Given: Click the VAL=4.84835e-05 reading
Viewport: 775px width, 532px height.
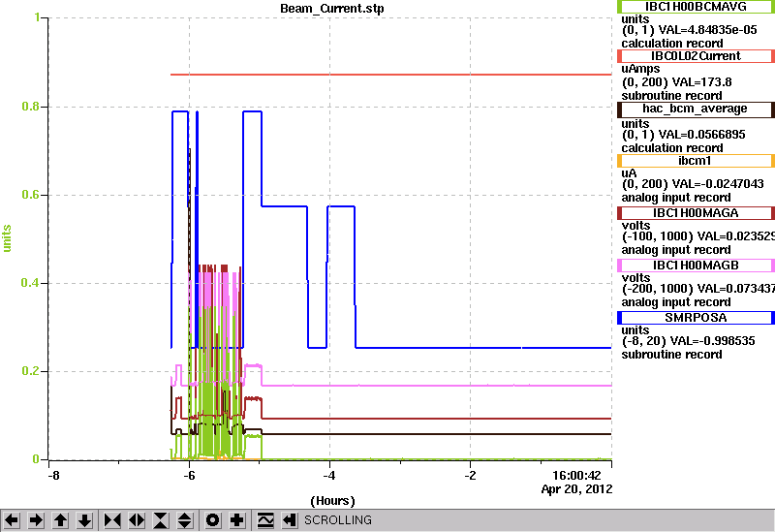Looking at the screenshot, I should tap(707, 30).
